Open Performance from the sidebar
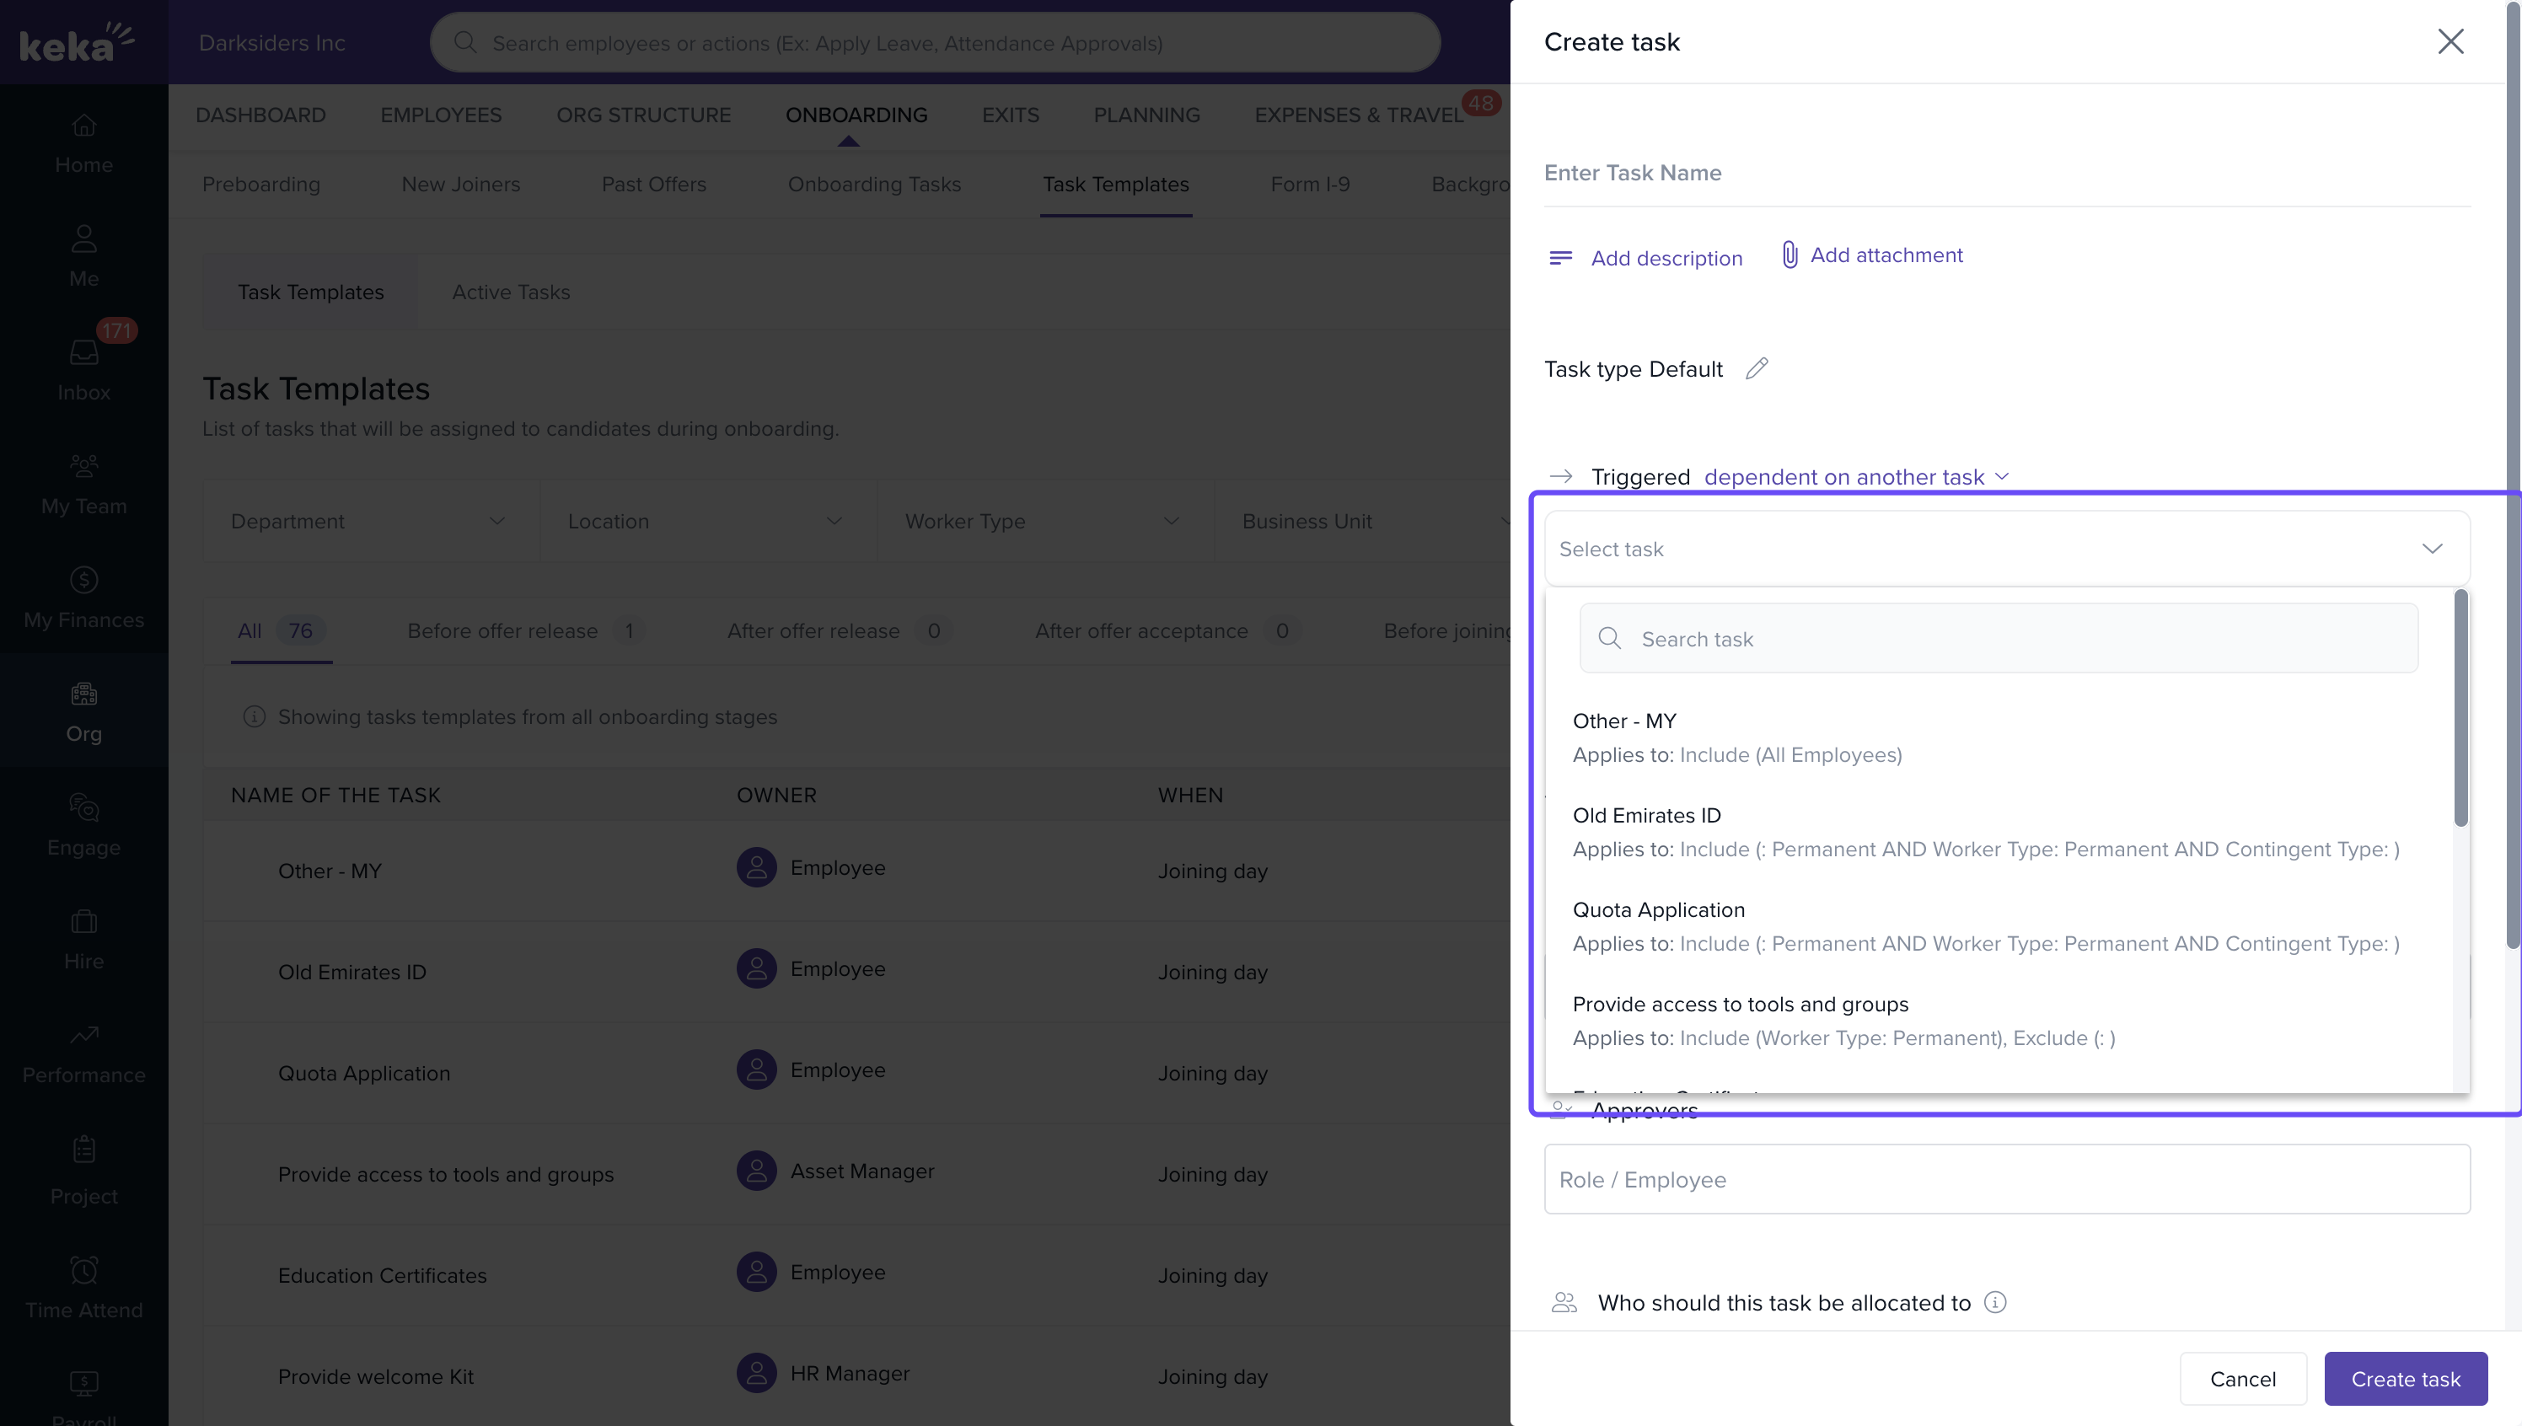 click(83, 1053)
